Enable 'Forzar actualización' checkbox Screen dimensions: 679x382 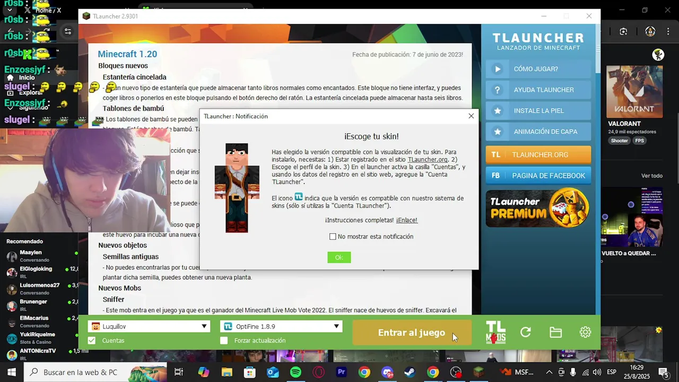pyautogui.click(x=224, y=341)
